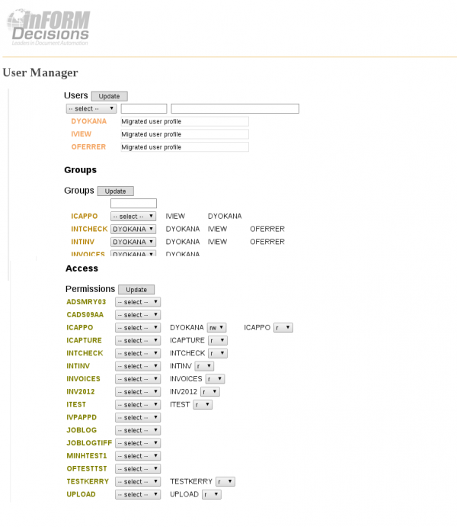This screenshot has width=457, height=527.
Task: Click the DYOKANA user link
Action: pyautogui.click(x=89, y=121)
